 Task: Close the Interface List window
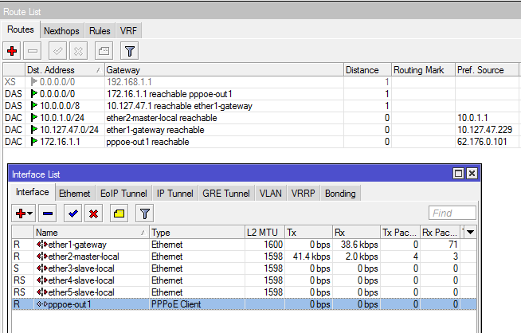pos(472,174)
